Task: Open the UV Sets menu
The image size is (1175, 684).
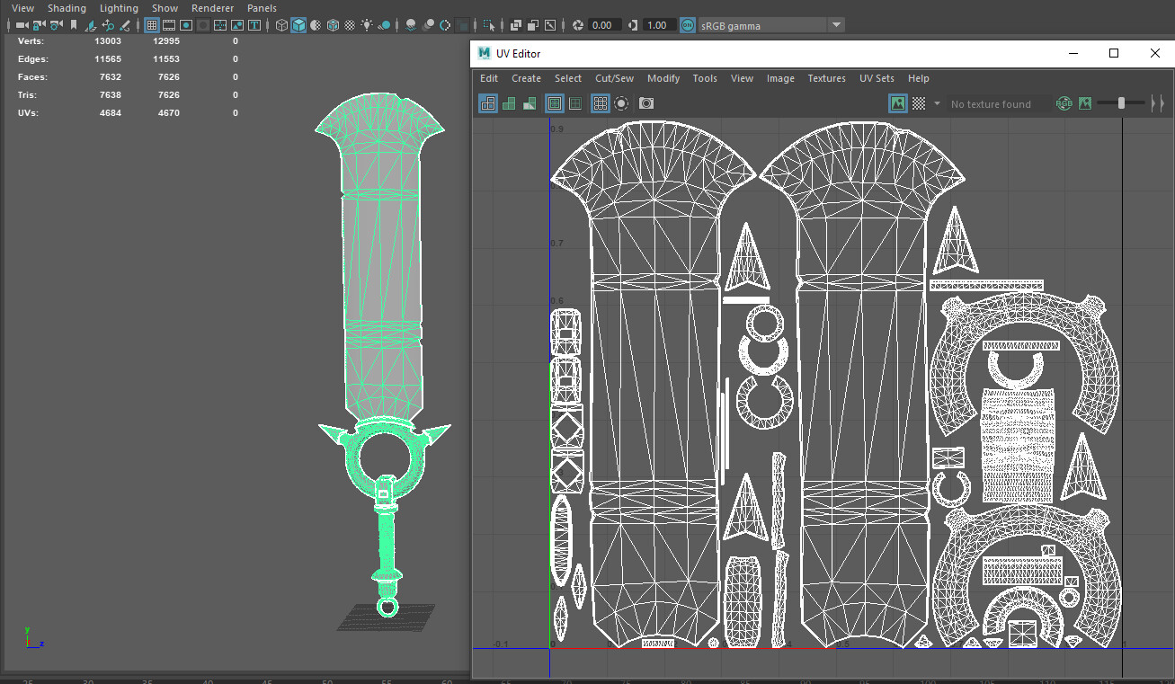Action: point(877,78)
